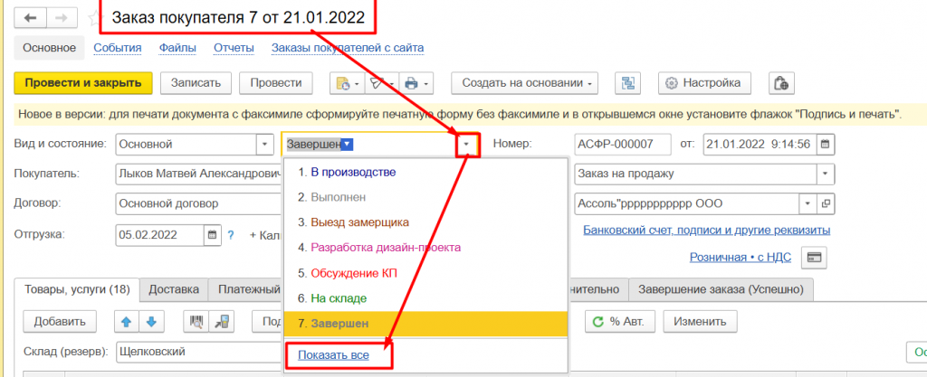Click the Номер field 'АСФР-000007'
Image resolution: width=927 pixels, height=377 pixels.
623,144
